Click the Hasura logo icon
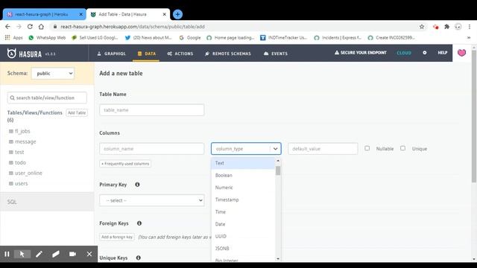477x268 pixels. click(x=12, y=54)
